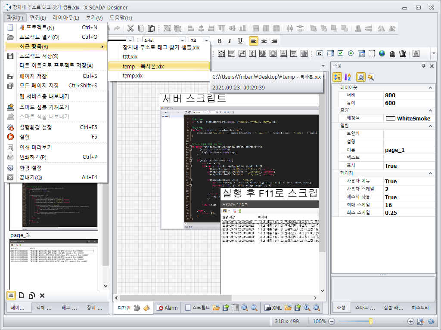Set text alignment to center
The width and height of the screenshot is (441, 330).
tap(264, 41)
